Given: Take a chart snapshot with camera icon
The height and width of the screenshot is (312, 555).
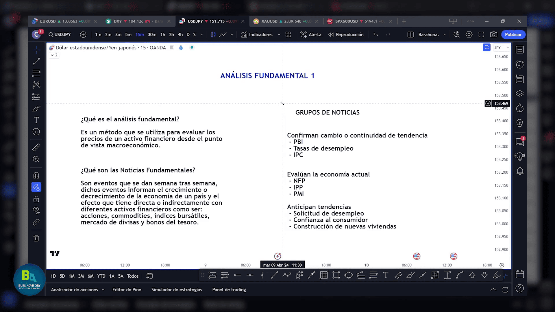Looking at the screenshot, I should [494, 35].
